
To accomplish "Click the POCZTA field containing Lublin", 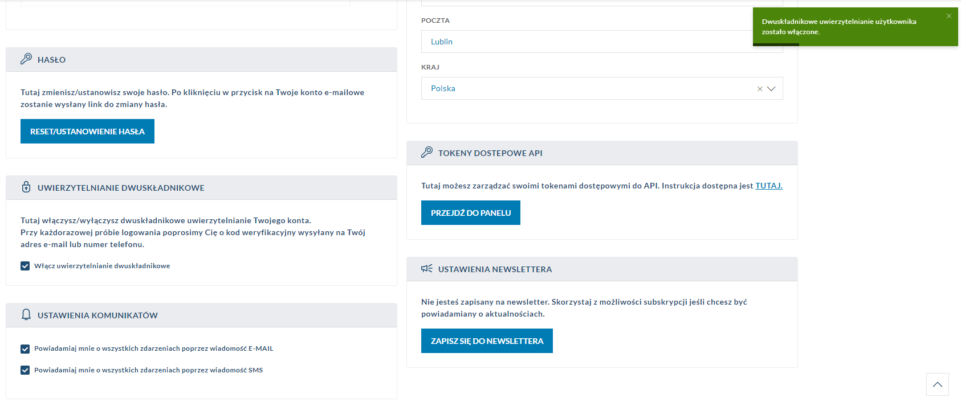I will pos(587,42).
